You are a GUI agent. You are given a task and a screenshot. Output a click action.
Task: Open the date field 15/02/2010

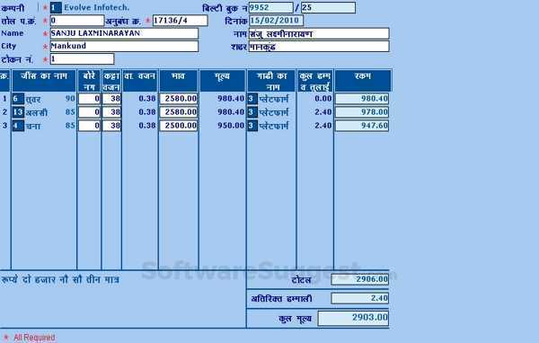point(276,21)
